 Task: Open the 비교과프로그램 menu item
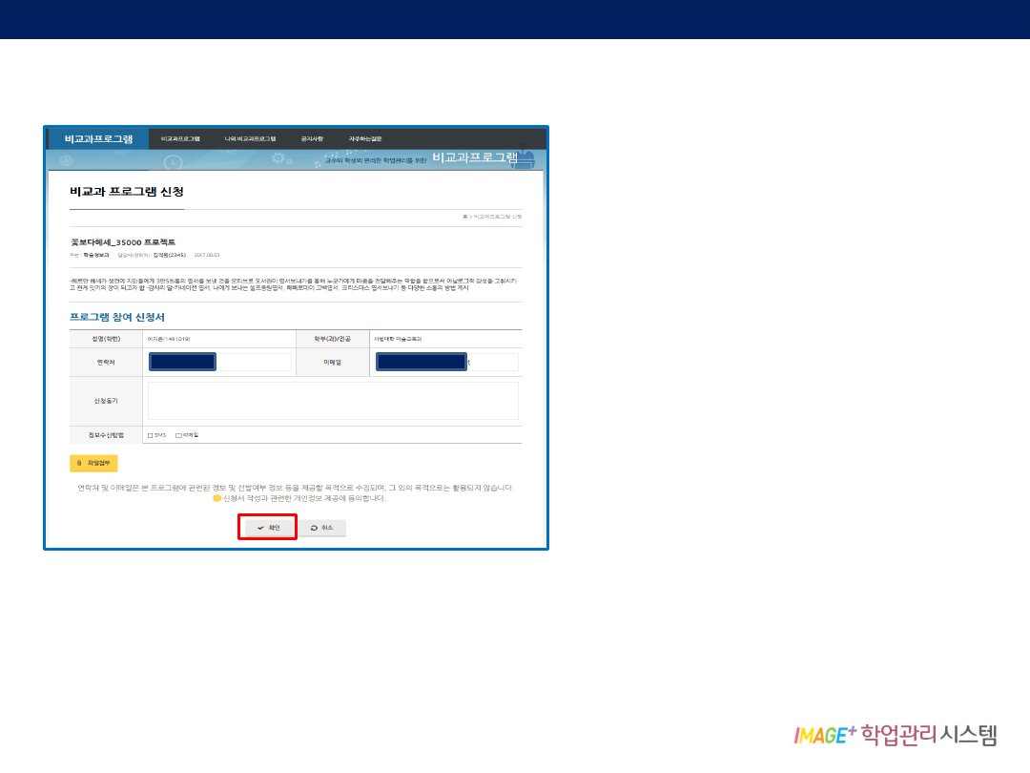pyautogui.click(x=180, y=138)
